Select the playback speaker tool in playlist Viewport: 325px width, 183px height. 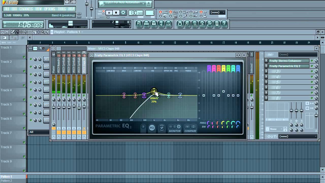click(x=47, y=32)
